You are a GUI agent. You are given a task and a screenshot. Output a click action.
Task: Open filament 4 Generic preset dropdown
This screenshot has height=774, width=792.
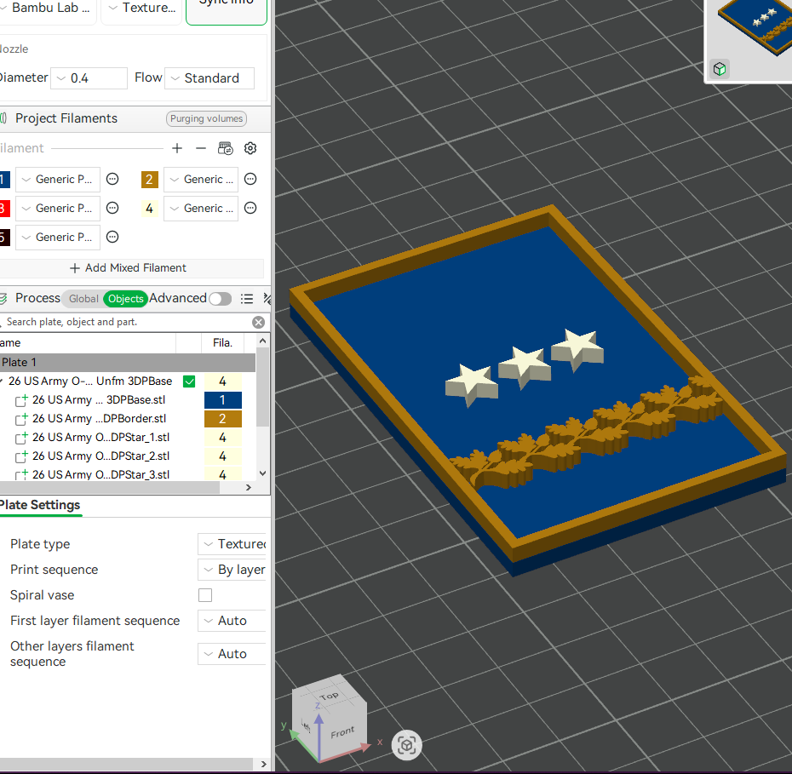(201, 208)
